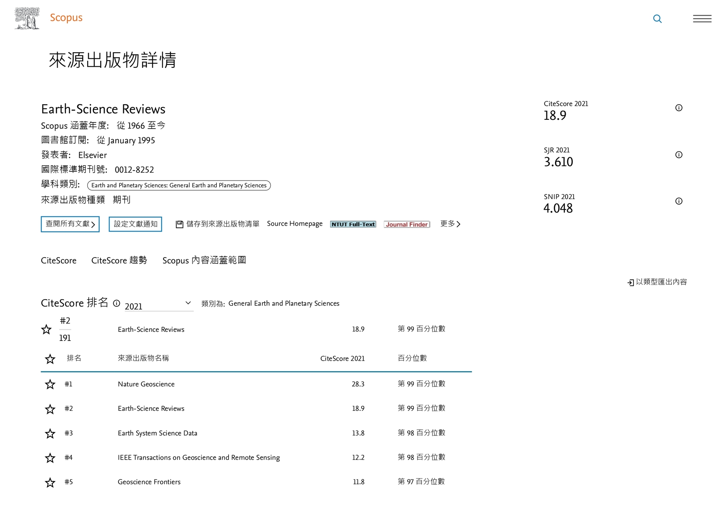Click the 12.2 CiteScore value
This screenshot has height=515, width=728.
coord(358,458)
